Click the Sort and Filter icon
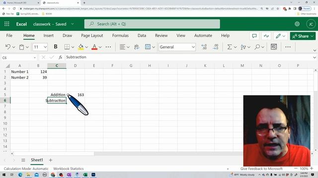This screenshot has height=178, width=318. click(x=243, y=47)
